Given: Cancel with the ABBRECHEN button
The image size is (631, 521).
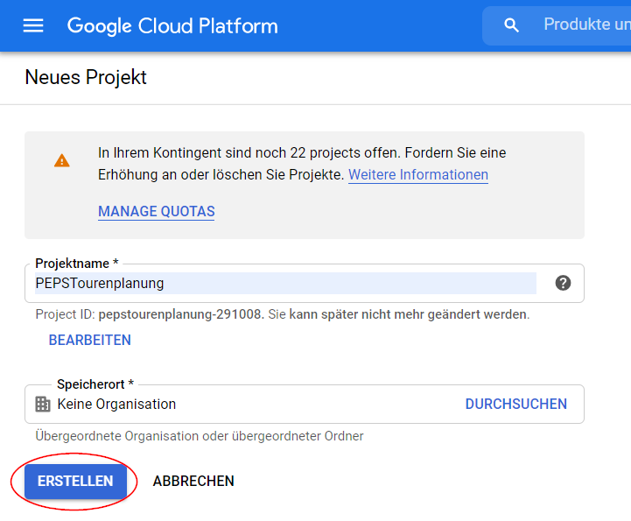Looking at the screenshot, I should pos(193,481).
